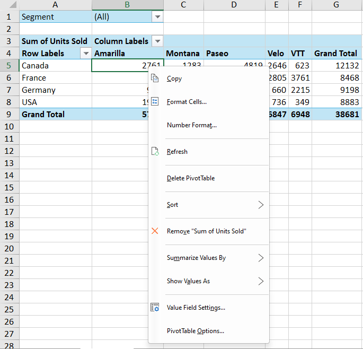Screen dimensions: 363x349
Task: Select row 9 header
Action: click(x=9, y=114)
